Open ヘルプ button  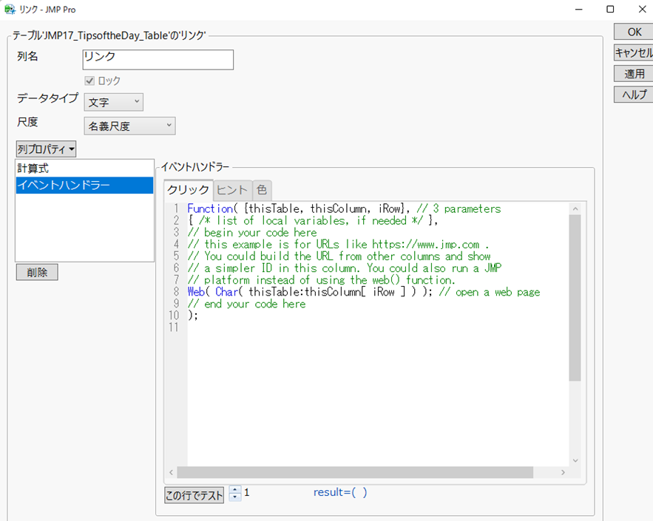click(x=634, y=95)
